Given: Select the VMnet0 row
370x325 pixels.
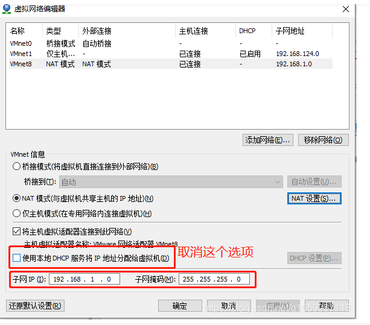Looking at the screenshot, I should click(171, 43).
